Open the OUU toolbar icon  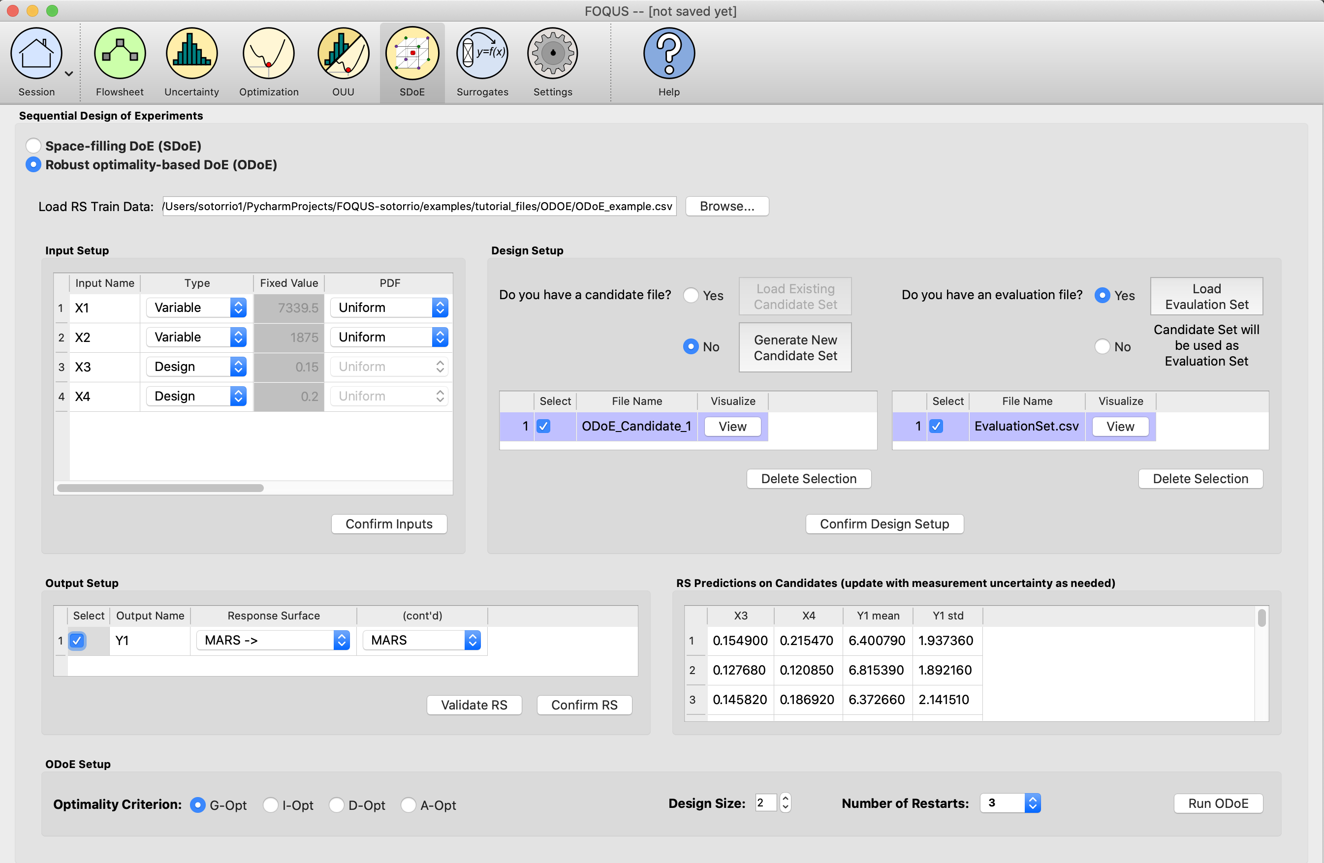[343, 54]
